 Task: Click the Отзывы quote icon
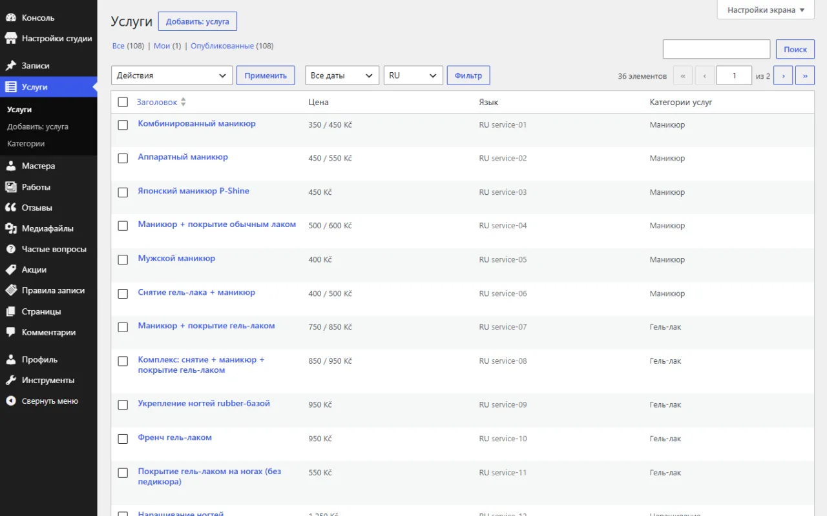[10, 208]
